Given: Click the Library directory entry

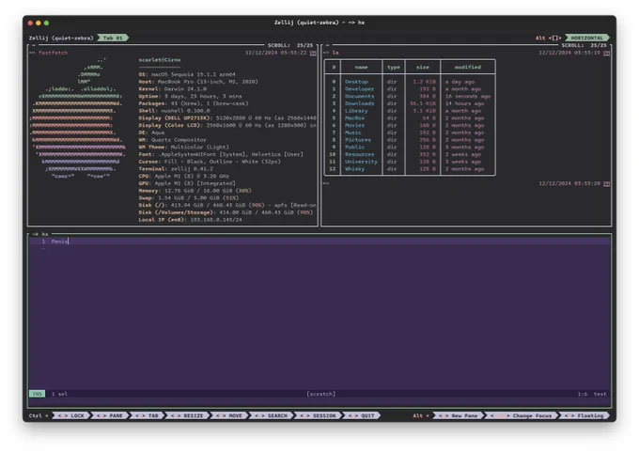Looking at the screenshot, I should point(356,111).
